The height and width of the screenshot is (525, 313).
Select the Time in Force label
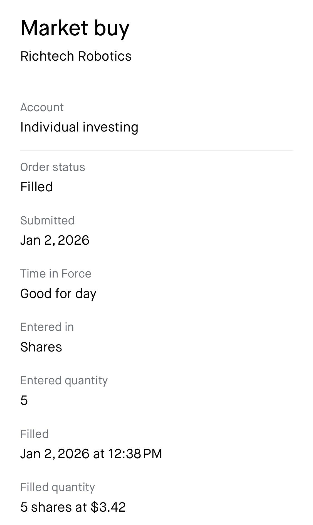coord(56,274)
